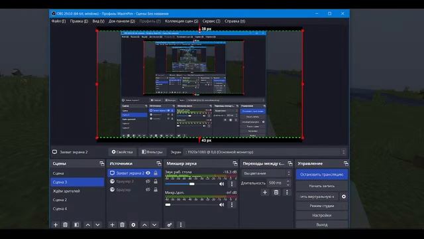Open advanced audio properties gears icon
Image resolution: width=424 pixels, height=239 pixels.
pyautogui.click(x=170, y=225)
